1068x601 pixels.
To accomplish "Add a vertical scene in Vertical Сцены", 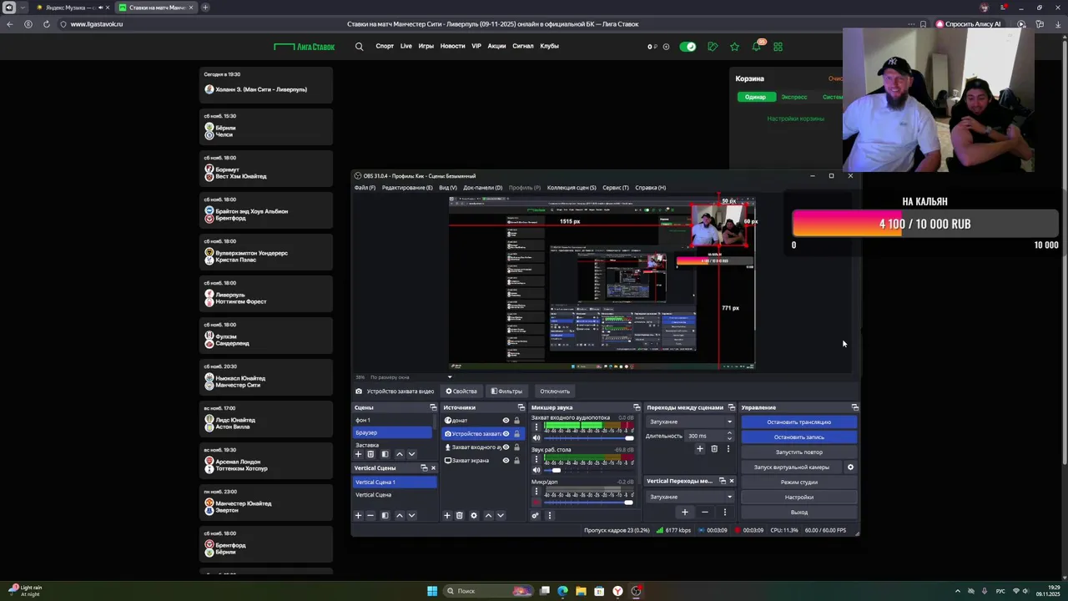I will point(359,515).
